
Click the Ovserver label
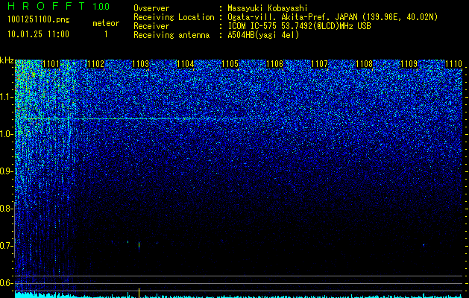pos(151,9)
